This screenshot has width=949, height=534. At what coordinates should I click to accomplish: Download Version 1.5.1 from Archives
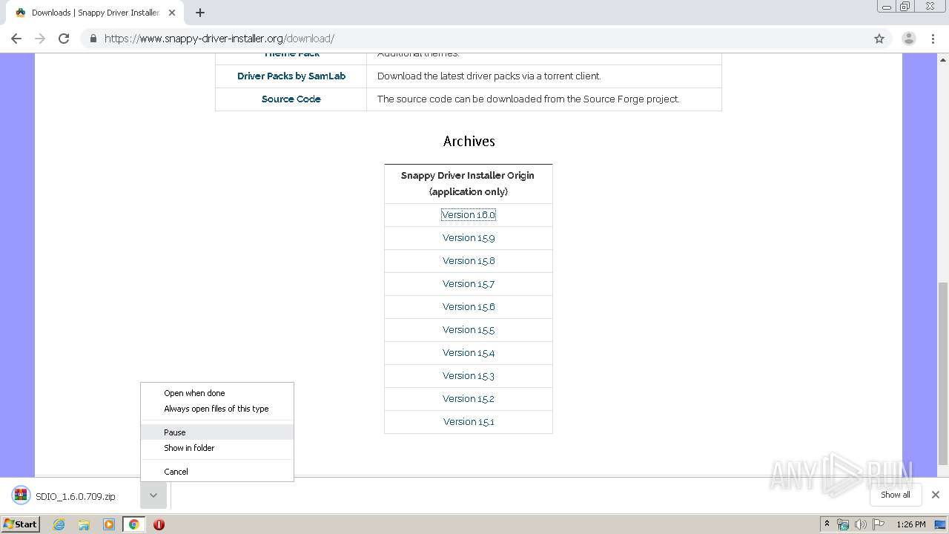coord(469,421)
